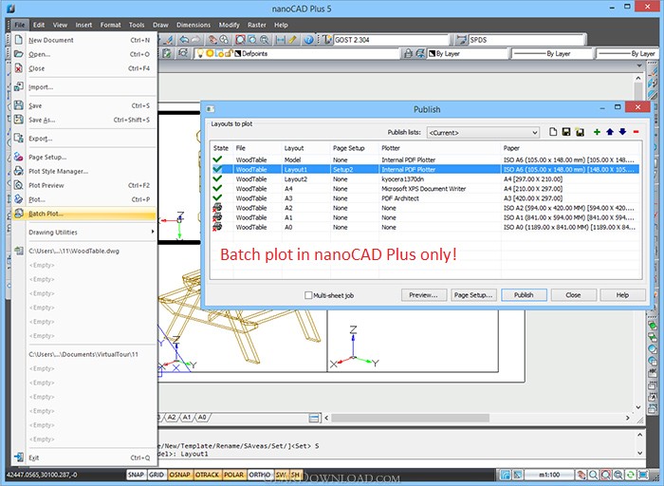Tick the Multi-sheet job checkbox
This screenshot has height=486, width=664.
308,295
